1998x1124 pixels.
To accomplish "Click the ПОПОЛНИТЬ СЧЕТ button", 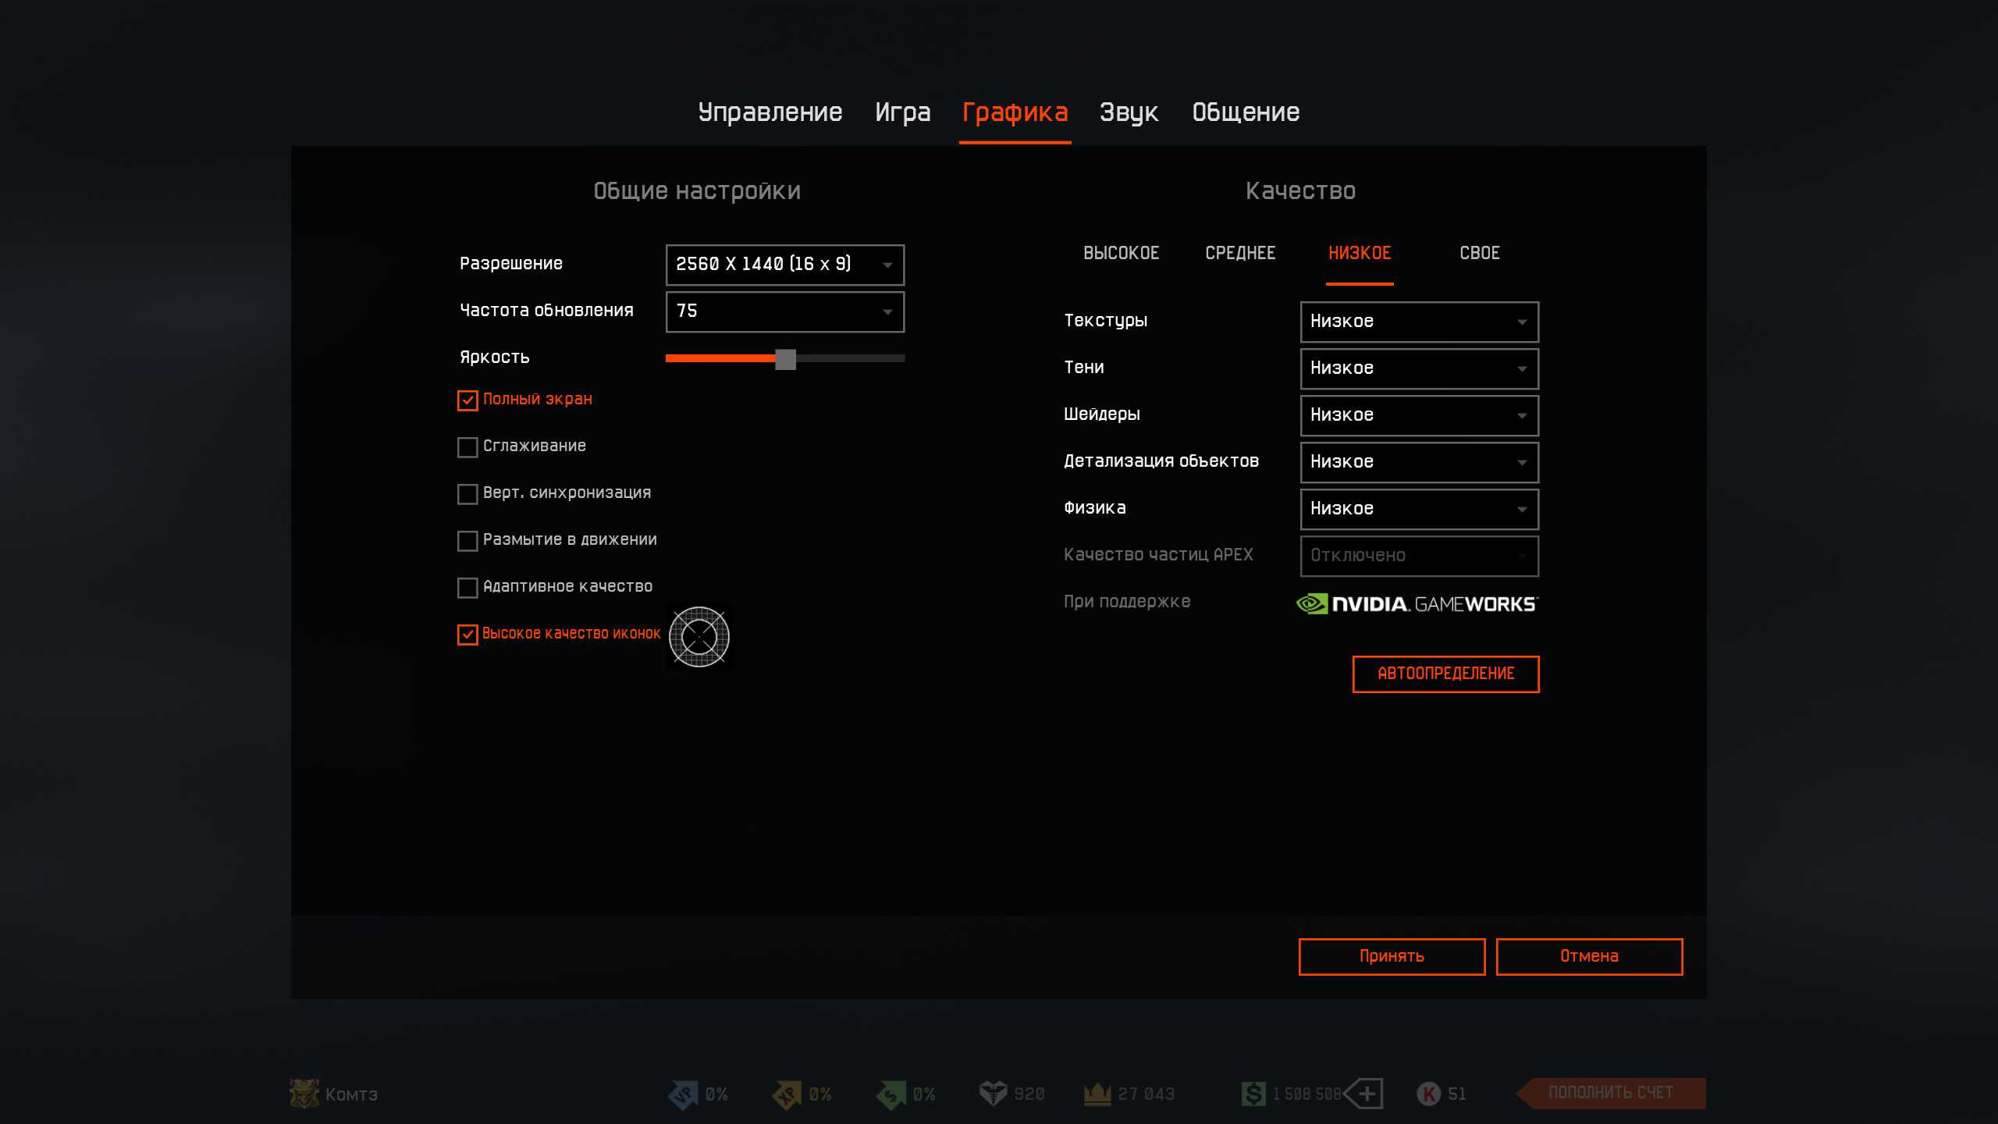I will tap(1611, 1093).
